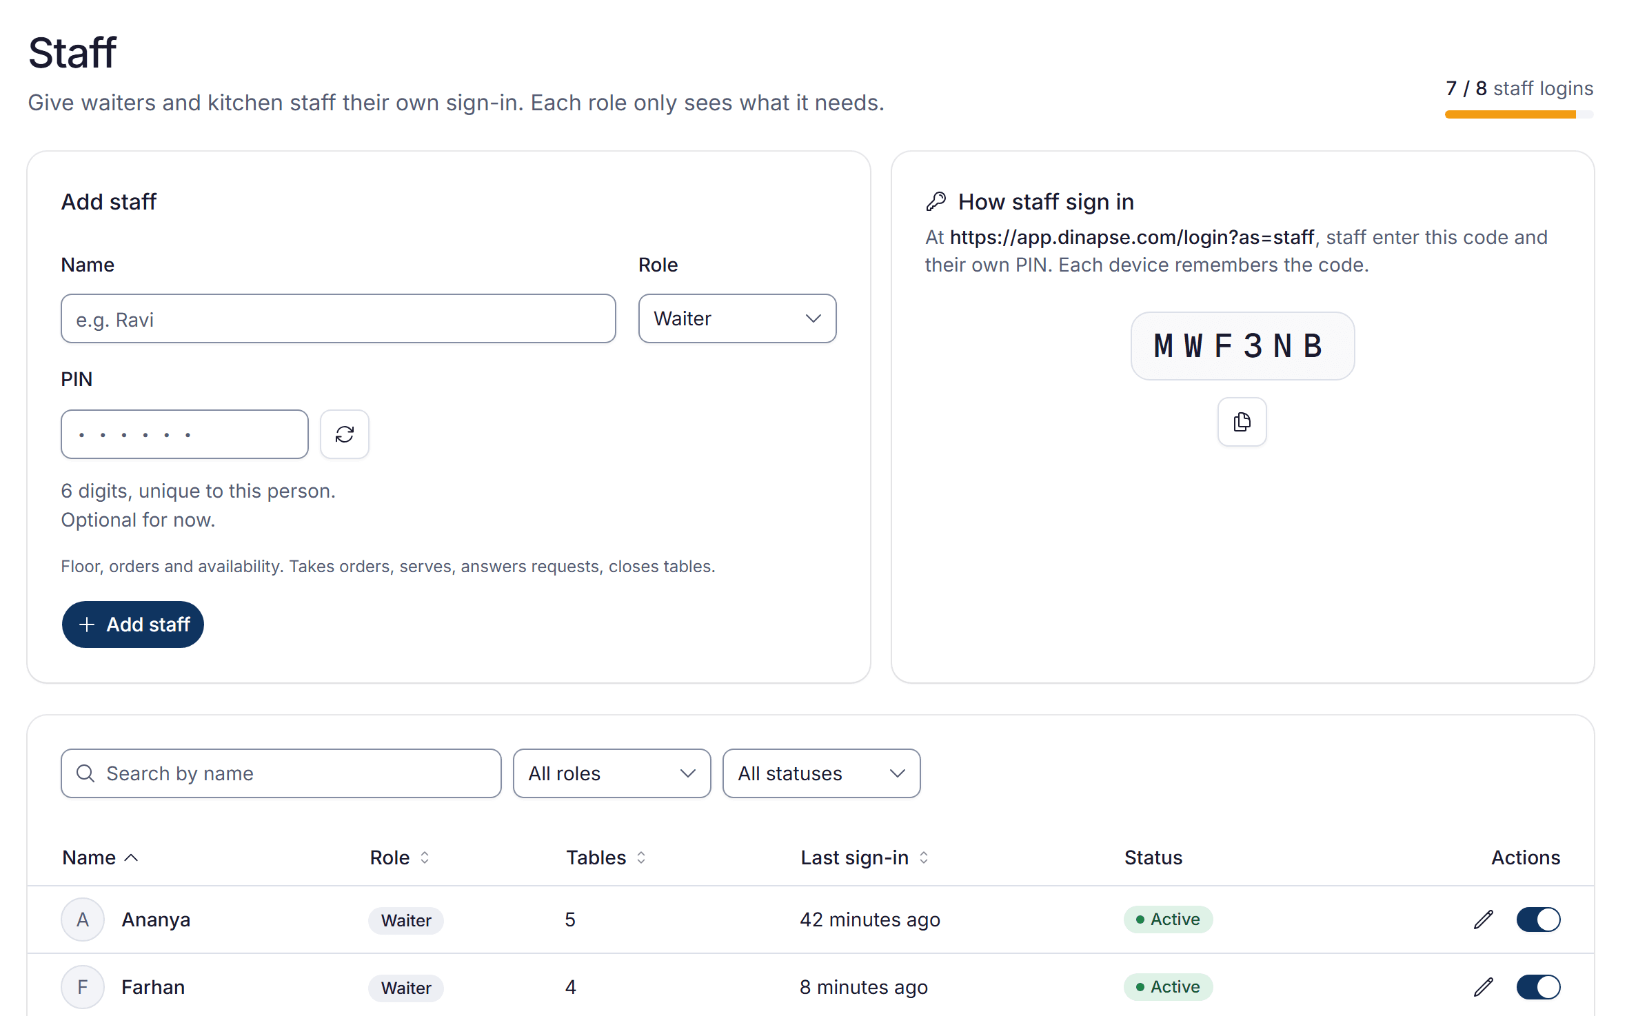Click the key icon beside How staff sign in
Image resolution: width=1627 pixels, height=1016 pixels.
click(x=936, y=201)
